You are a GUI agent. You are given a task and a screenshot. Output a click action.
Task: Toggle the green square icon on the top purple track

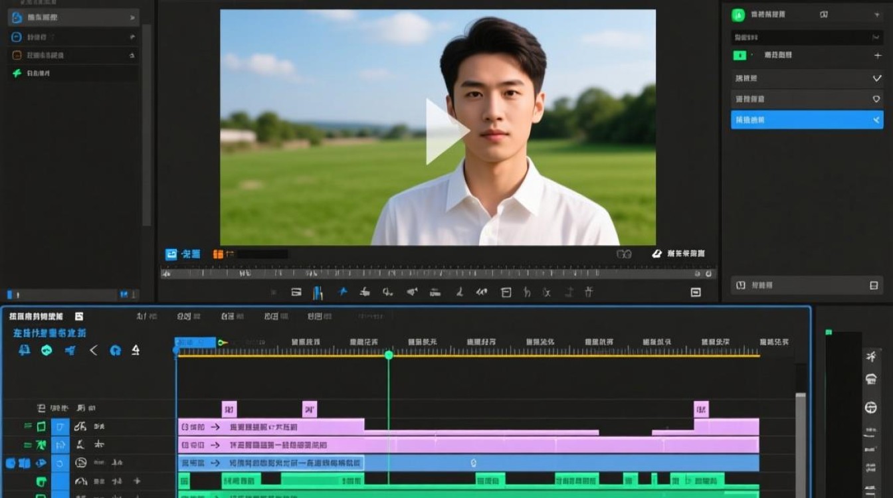coord(41,426)
